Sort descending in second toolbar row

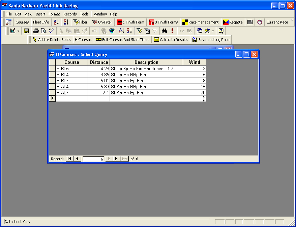pyautogui.click(x=129, y=31)
